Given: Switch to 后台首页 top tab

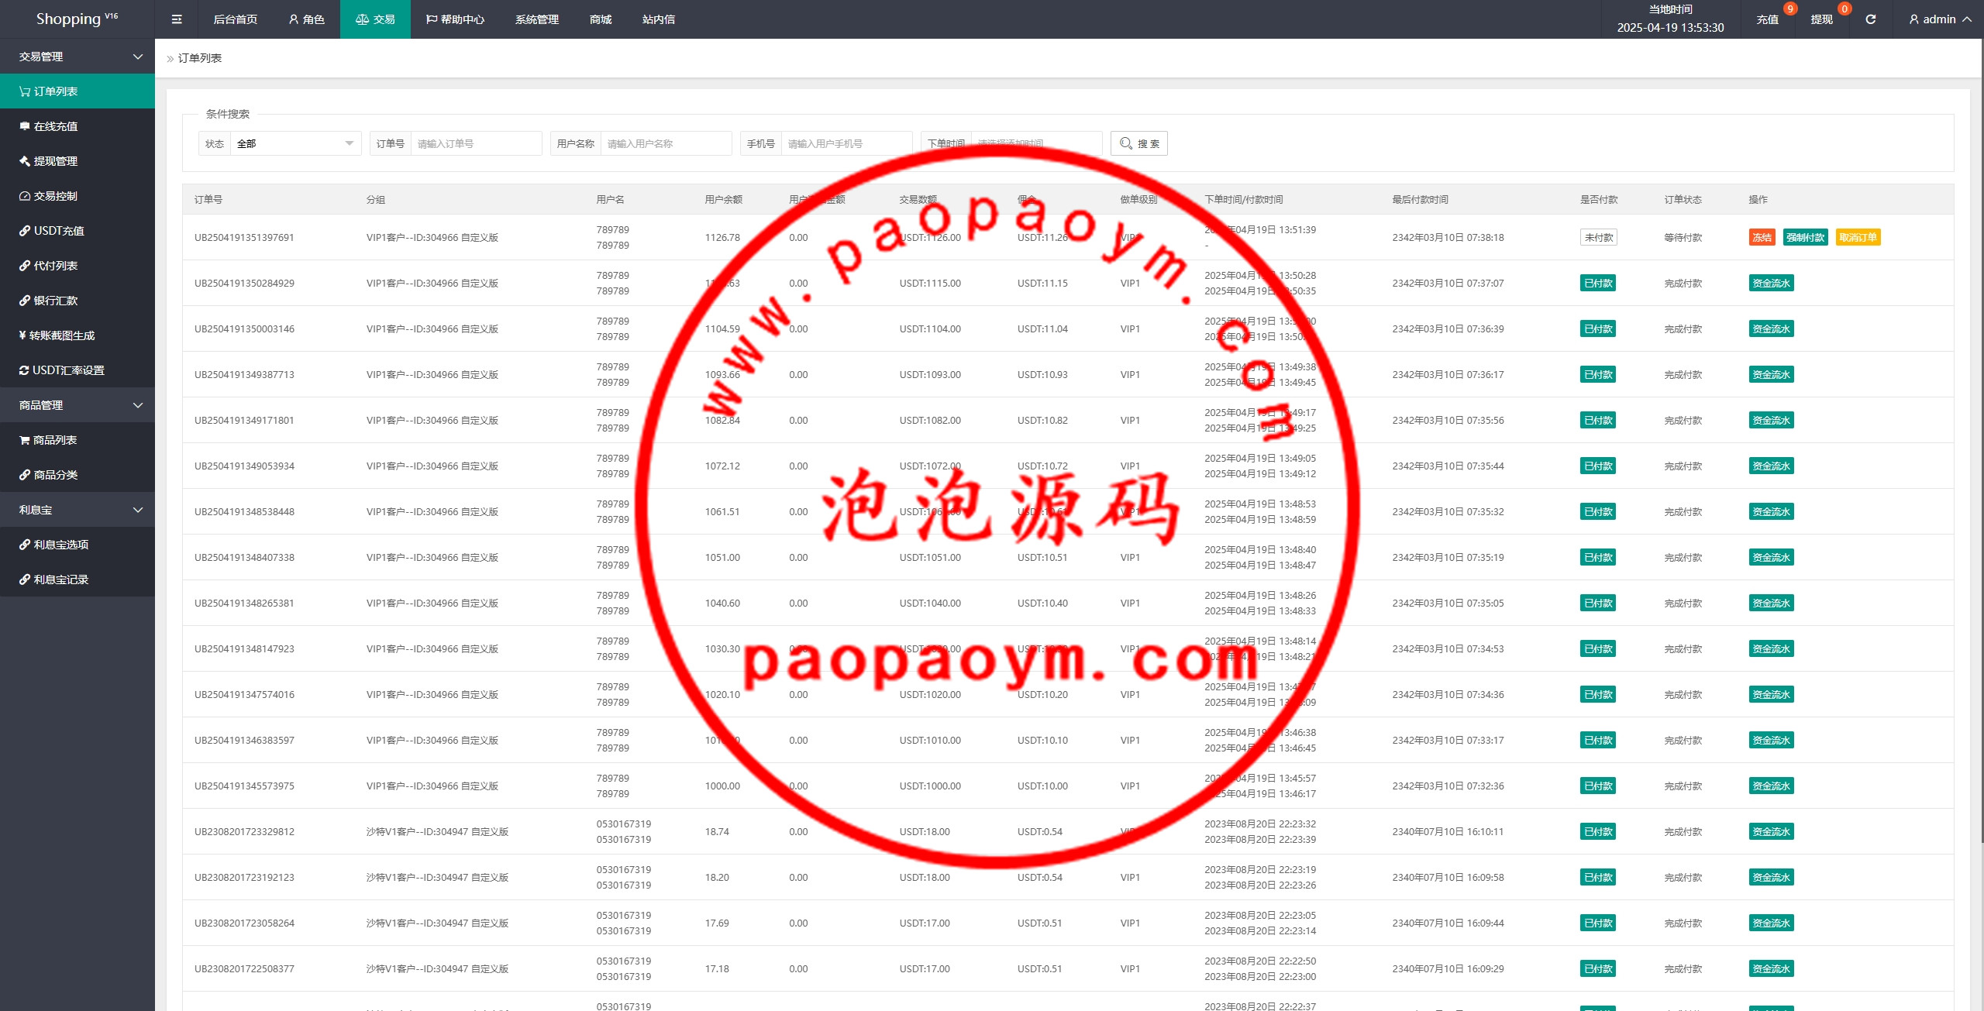Looking at the screenshot, I should coord(235,19).
